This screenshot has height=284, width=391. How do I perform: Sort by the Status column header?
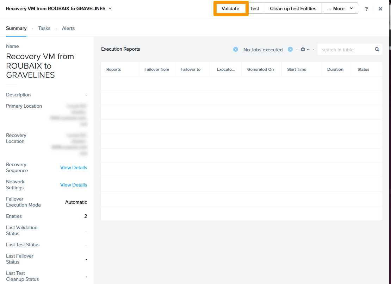click(363, 69)
